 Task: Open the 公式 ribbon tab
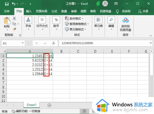tap(54, 11)
